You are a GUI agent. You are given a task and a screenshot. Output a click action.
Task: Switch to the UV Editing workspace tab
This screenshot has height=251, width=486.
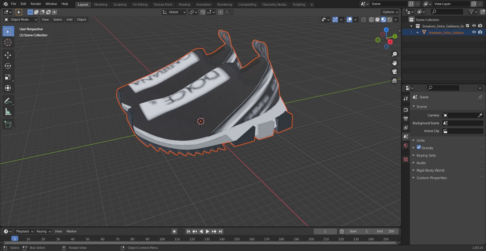pyautogui.click(x=140, y=4)
